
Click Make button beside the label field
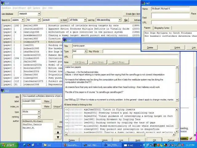coord(46,101)
